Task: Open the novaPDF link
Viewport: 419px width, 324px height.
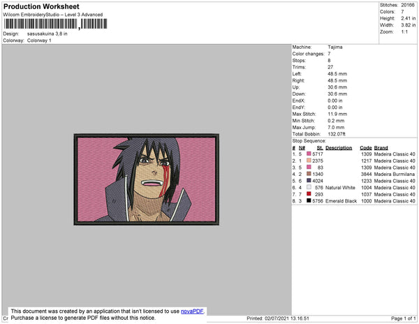Action: (192, 311)
